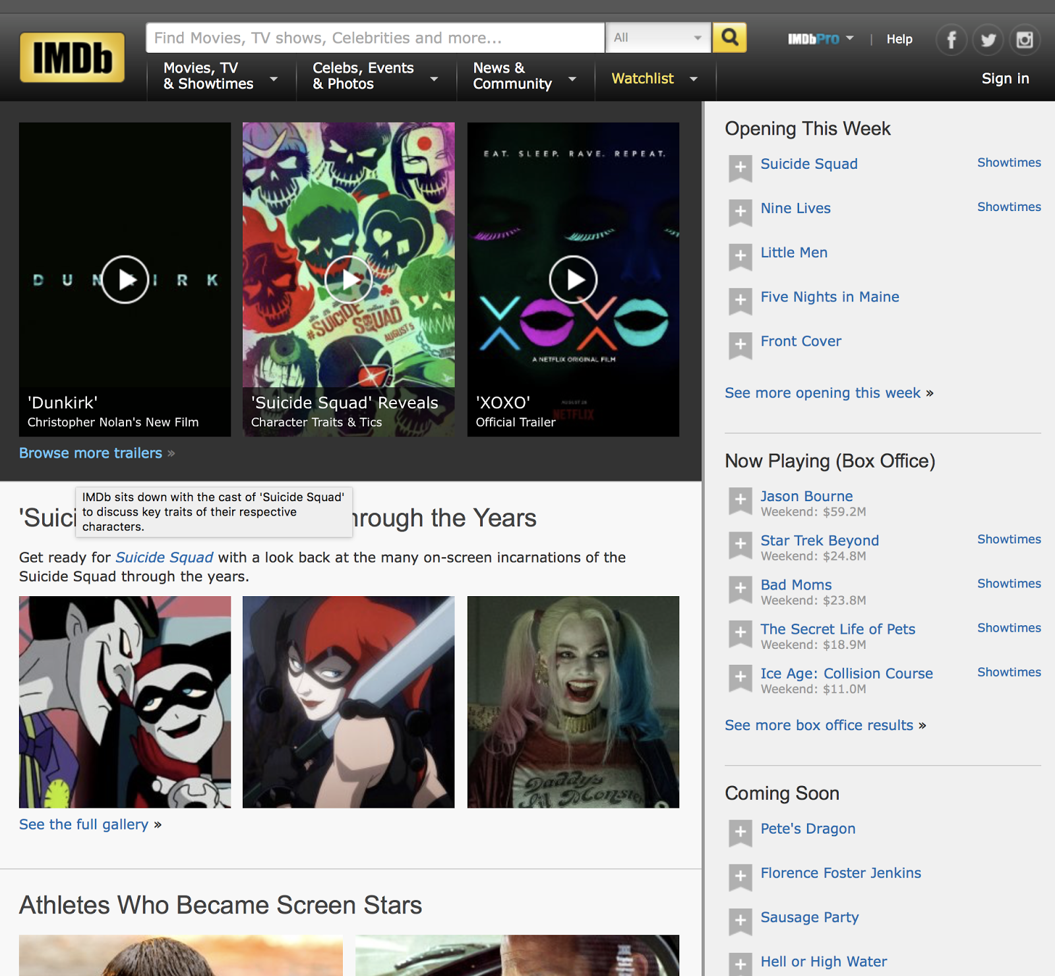Expand News & Community menu arrow
Image resolution: width=1055 pixels, height=976 pixels.
pyautogui.click(x=572, y=79)
